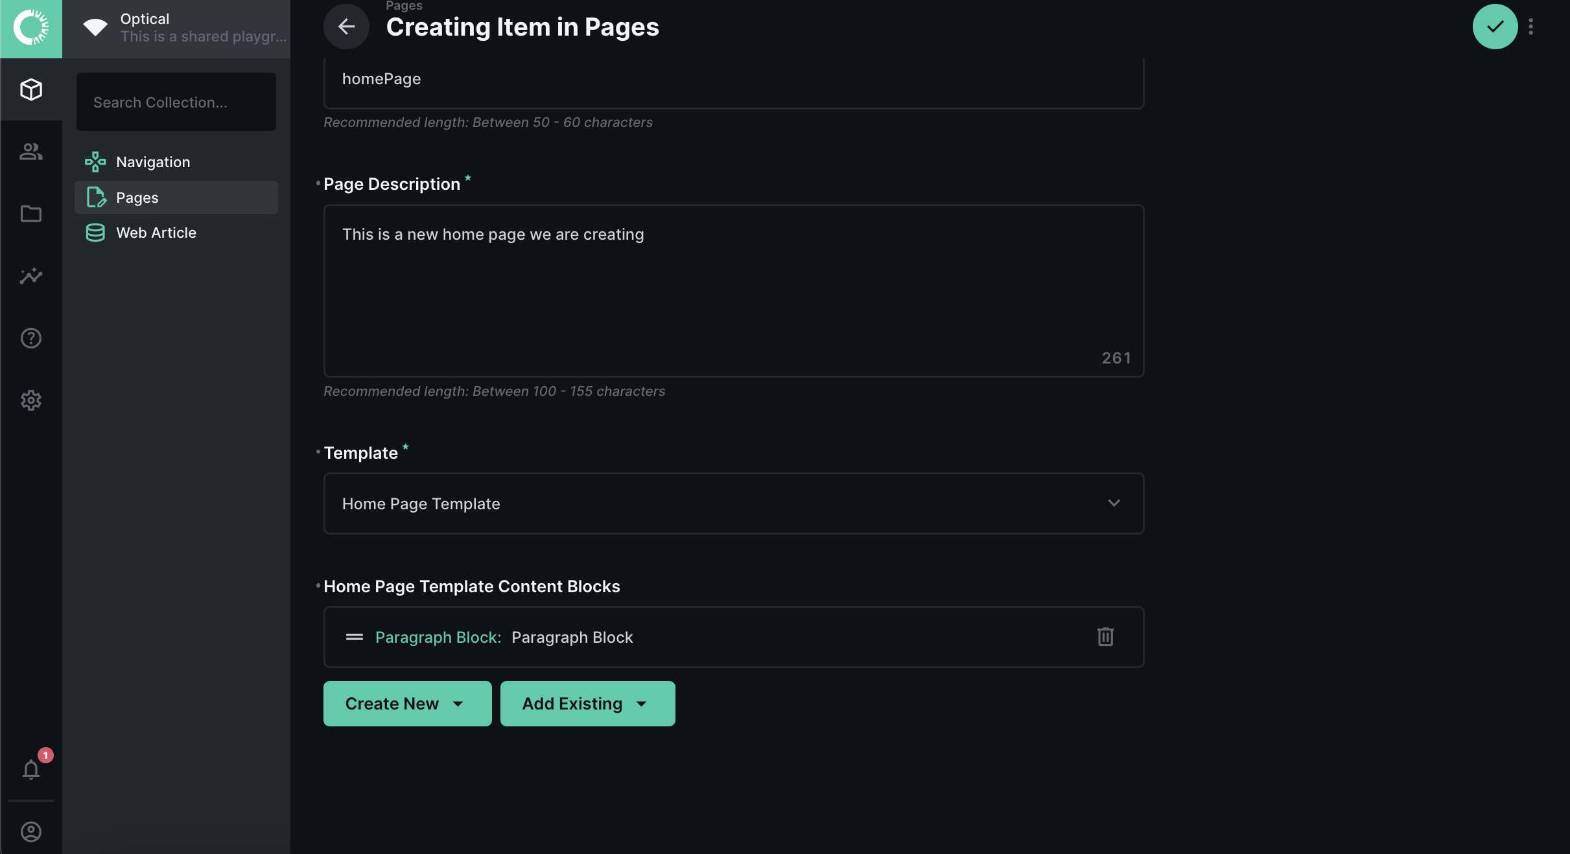The height and width of the screenshot is (854, 1570).
Task: Open notifications bell with badge
Action: tap(31, 769)
